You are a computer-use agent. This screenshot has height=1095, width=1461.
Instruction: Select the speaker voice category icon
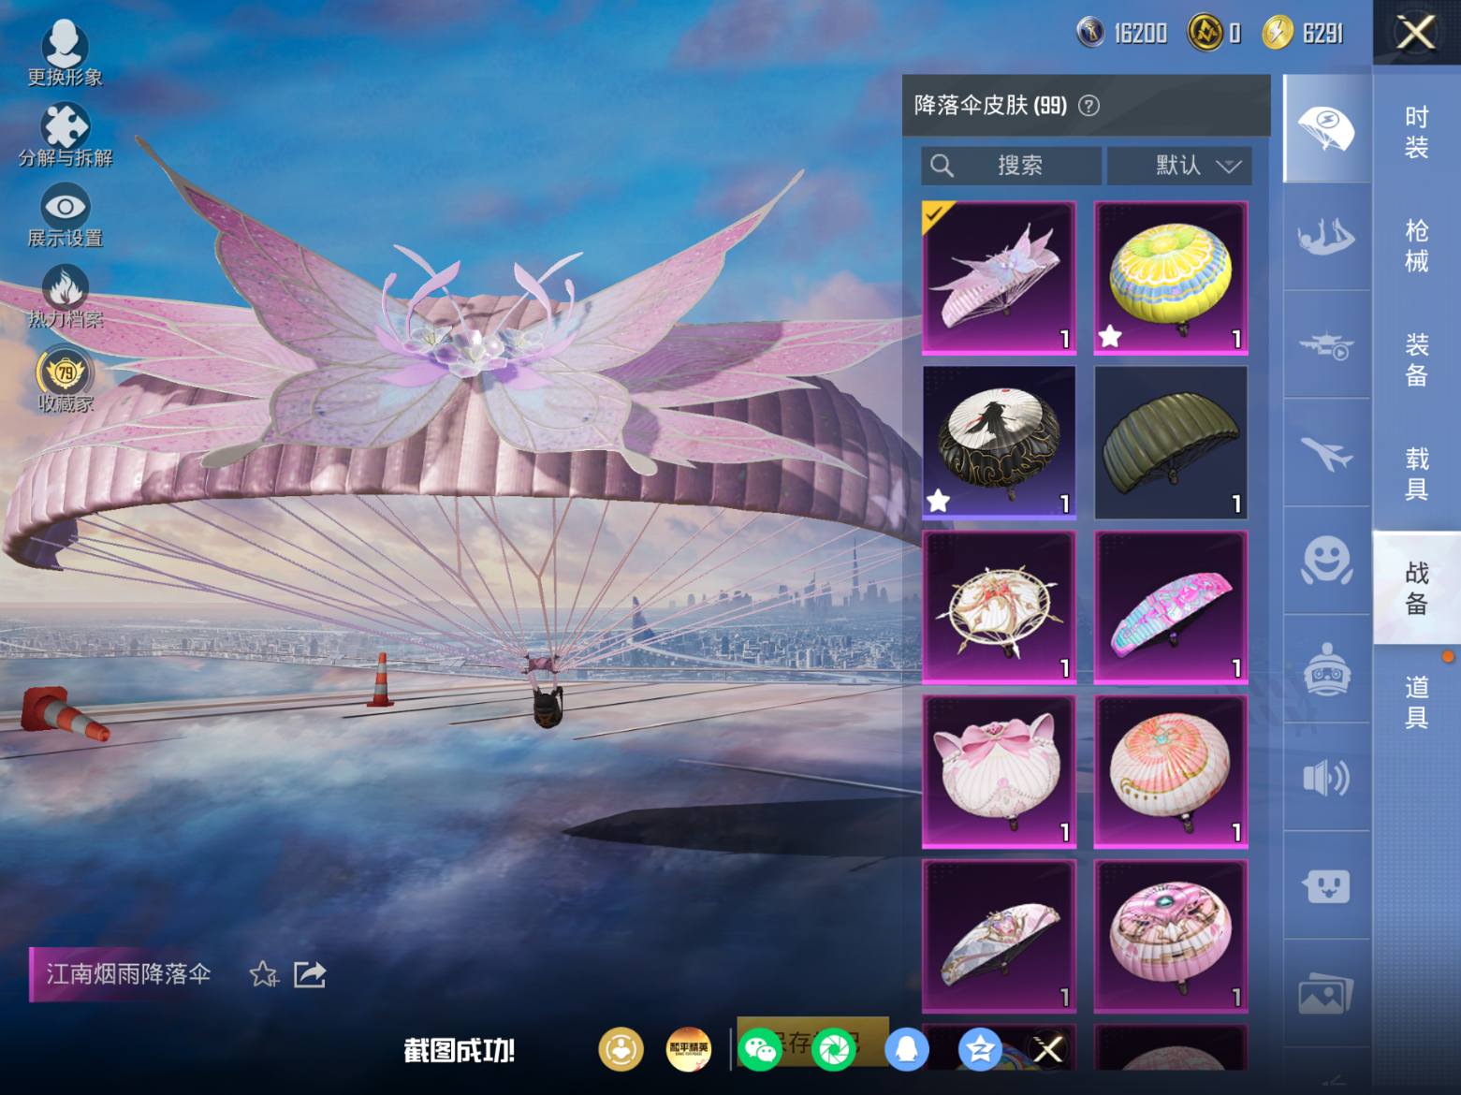click(1326, 778)
